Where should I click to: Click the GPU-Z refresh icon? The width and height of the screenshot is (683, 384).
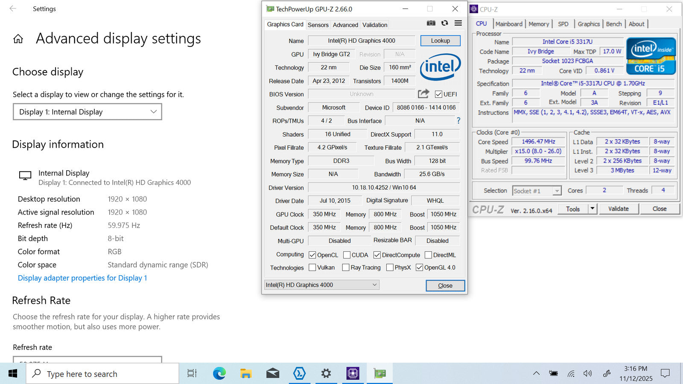(x=444, y=23)
